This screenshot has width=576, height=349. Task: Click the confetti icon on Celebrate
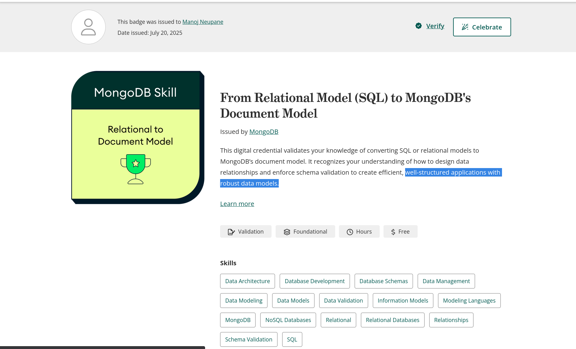click(465, 27)
